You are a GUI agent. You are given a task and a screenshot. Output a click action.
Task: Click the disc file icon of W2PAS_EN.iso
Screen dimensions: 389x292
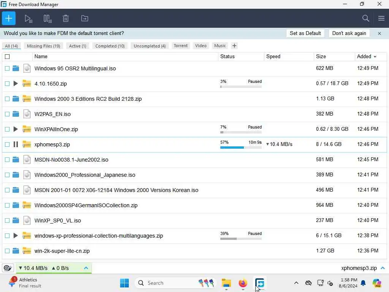[27, 114]
